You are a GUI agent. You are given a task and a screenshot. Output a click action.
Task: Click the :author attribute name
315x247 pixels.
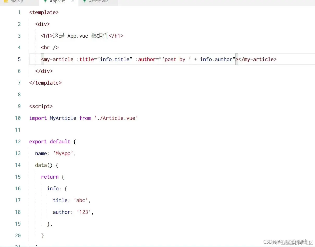point(146,60)
